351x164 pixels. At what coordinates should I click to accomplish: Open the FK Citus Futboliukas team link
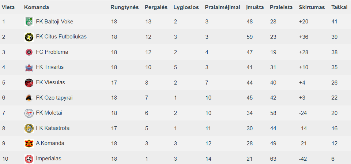61,37
